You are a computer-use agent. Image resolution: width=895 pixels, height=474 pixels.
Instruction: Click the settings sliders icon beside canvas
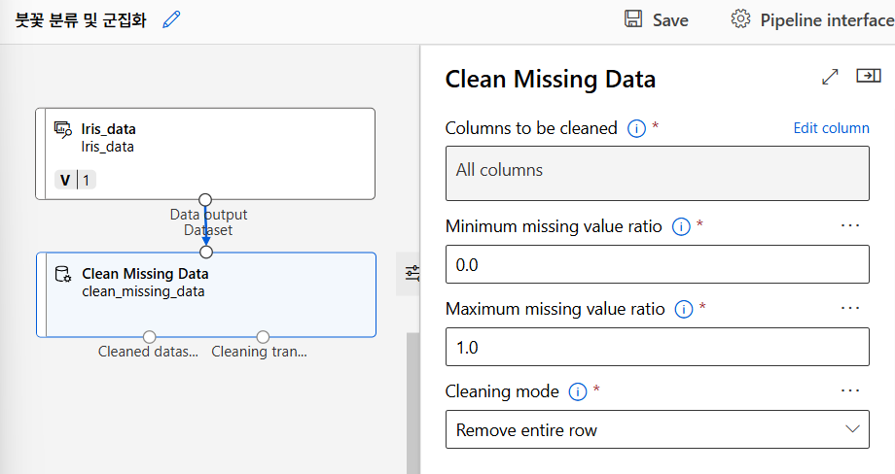(x=412, y=275)
